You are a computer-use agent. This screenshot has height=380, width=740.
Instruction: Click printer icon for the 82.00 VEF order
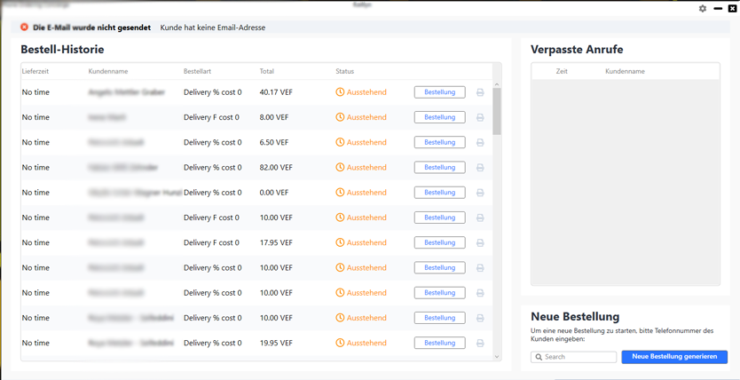[480, 167]
